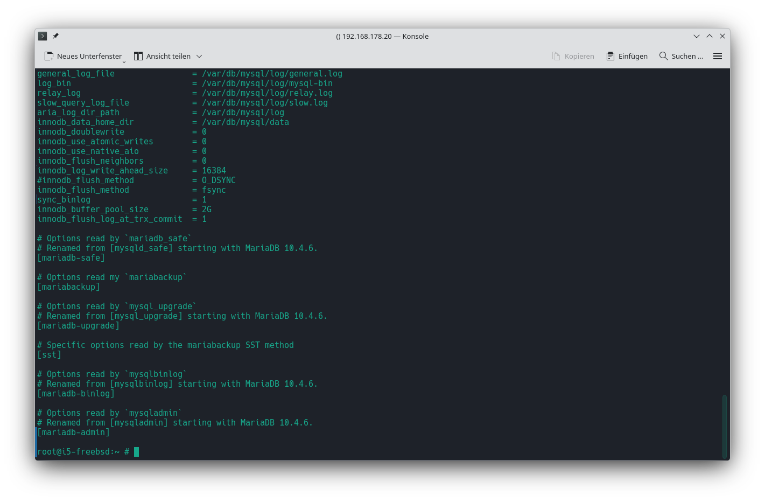The height and width of the screenshot is (502, 765).
Task: Click the Einfügen text label
Action: (x=633, y=56)
